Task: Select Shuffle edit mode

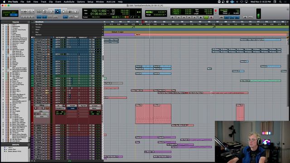Action: [6, 12]
